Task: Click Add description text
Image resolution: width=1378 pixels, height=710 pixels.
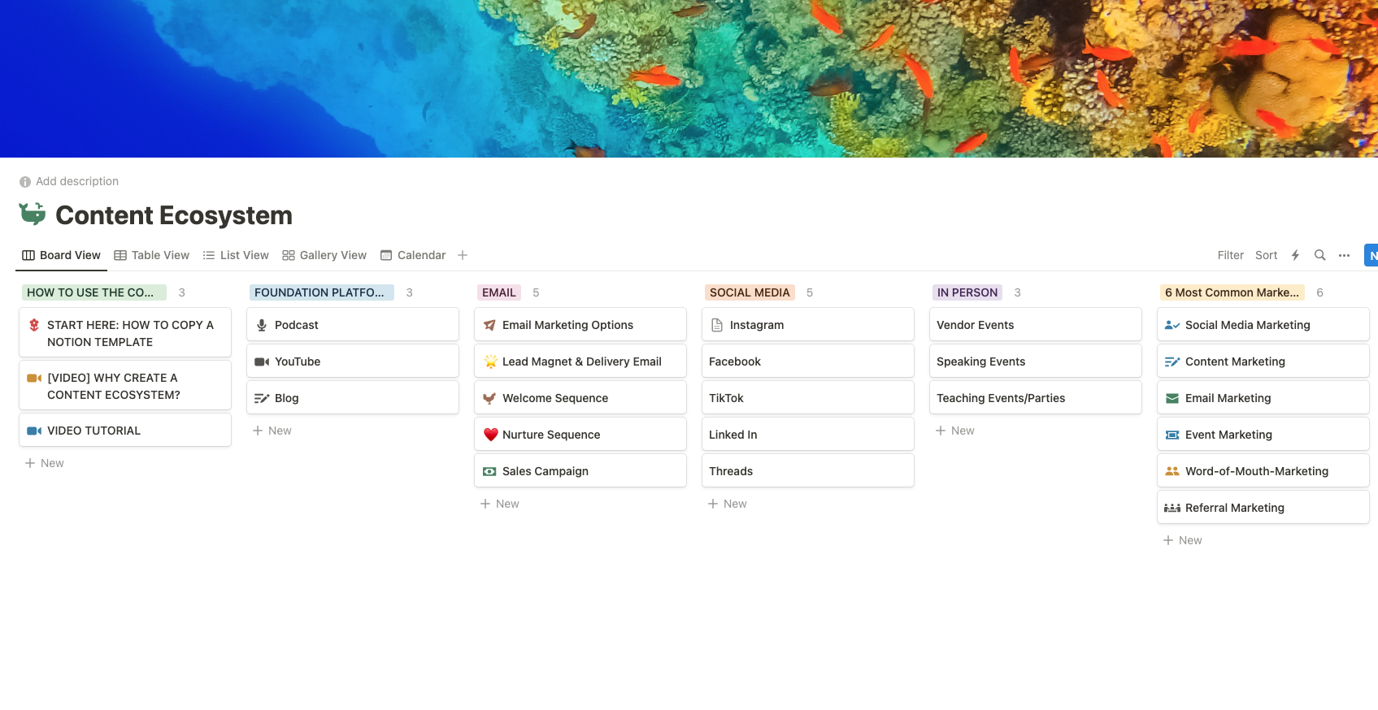Action: (77, 181)
